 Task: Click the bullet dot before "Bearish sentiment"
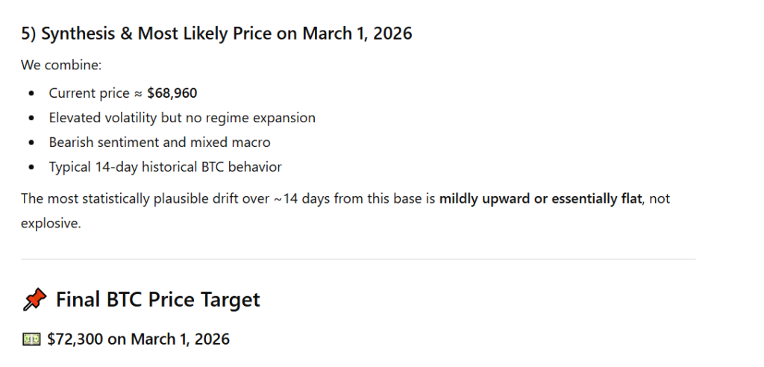point(31,143)
